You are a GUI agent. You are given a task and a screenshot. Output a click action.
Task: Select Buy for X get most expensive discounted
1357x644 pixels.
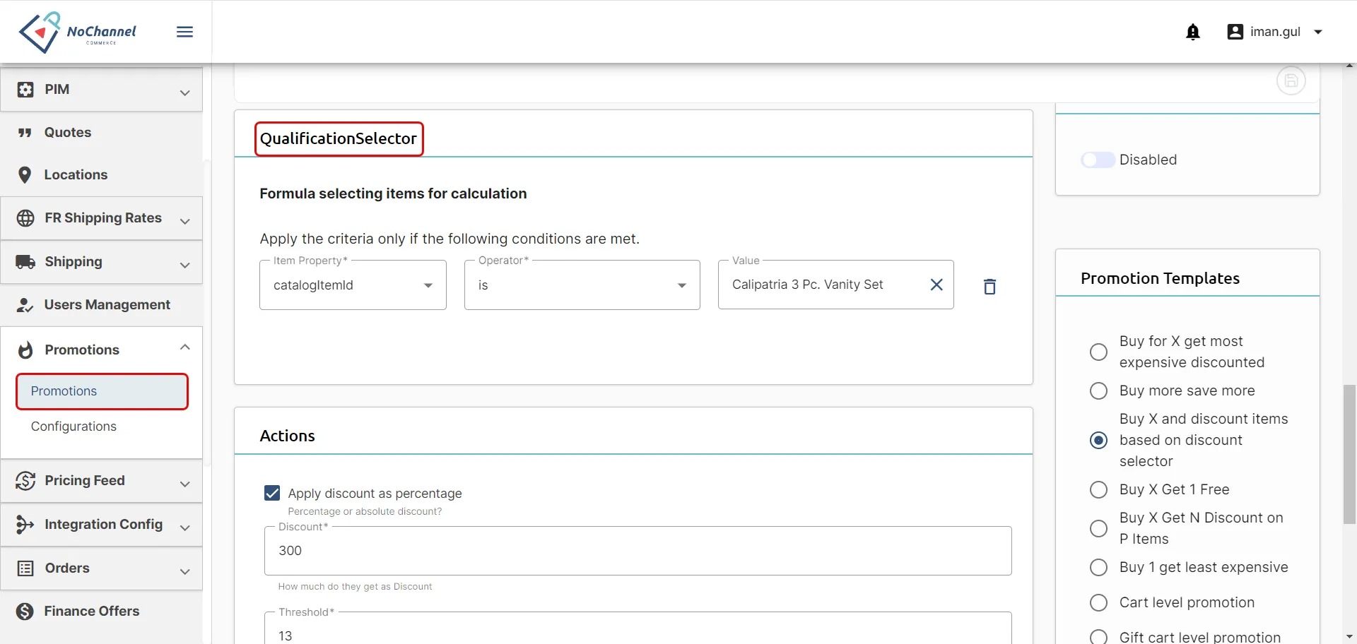point(1098,352)
